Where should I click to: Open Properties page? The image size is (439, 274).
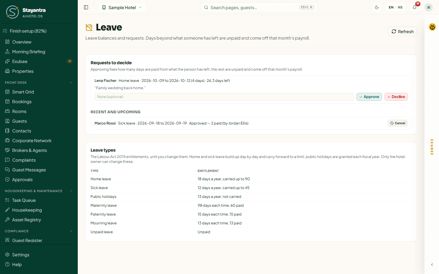[39, 71]
